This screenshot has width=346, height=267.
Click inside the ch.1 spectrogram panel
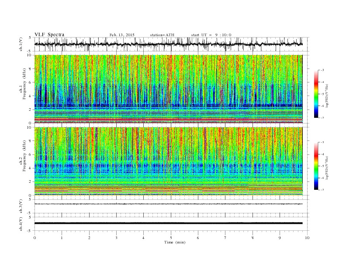pyautogui.click(x=169, y=89)
